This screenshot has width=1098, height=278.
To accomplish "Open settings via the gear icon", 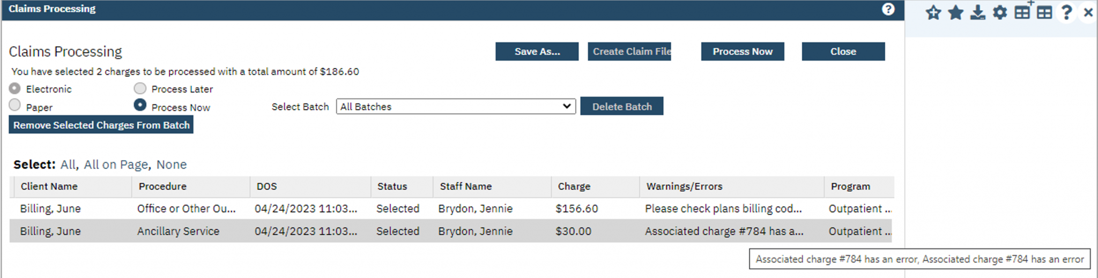I will tap(1000, 12).
